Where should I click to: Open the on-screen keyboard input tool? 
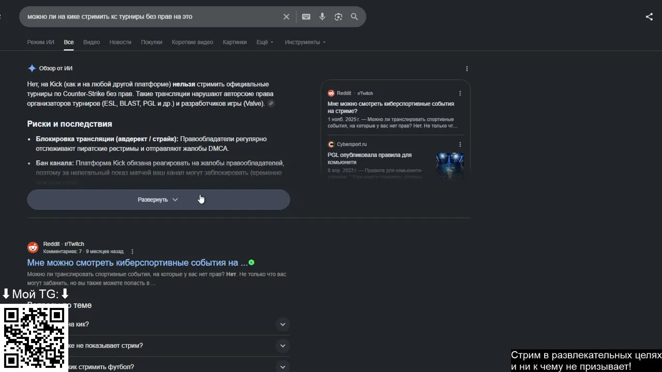tap(306, 17)
